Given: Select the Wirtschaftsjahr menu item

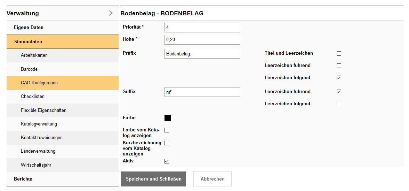Looking at the screenshot, I should [36, 165].
